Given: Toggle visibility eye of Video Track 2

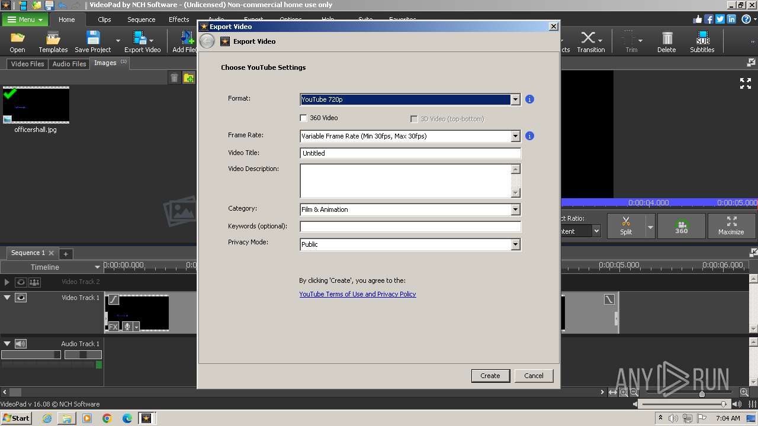Looking at the screenshot, I should click(x=21, y=282).
